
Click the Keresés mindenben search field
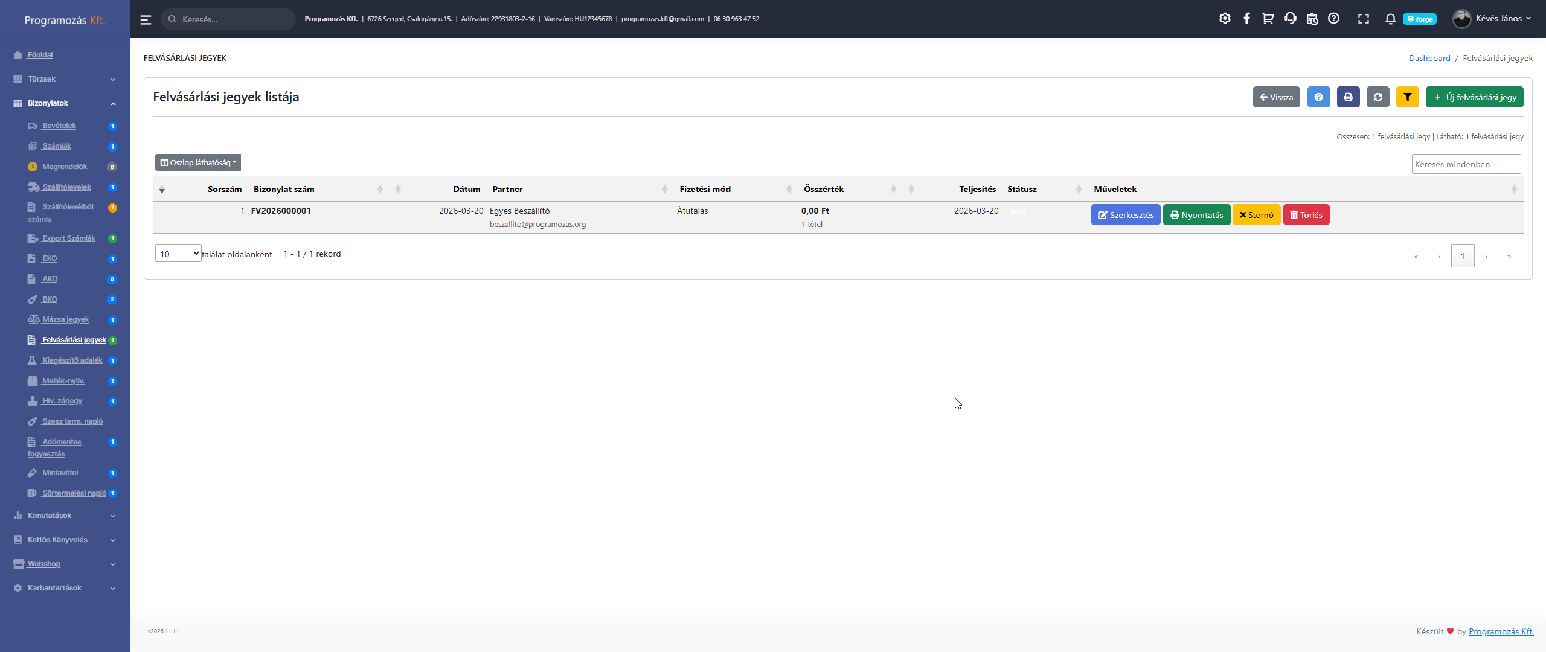point(1466,164)
